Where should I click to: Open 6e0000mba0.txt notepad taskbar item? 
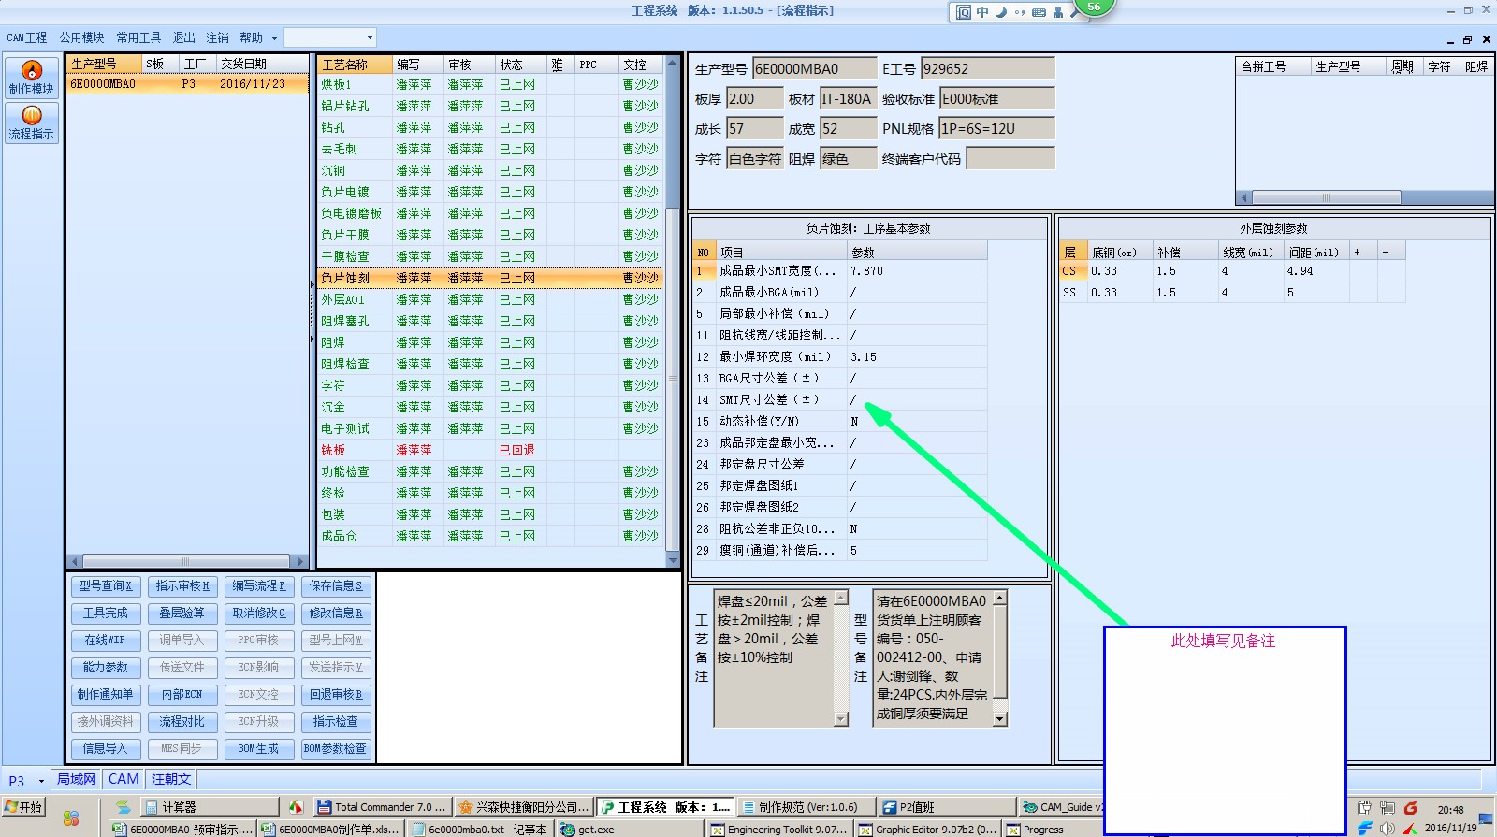click(481, 829)
